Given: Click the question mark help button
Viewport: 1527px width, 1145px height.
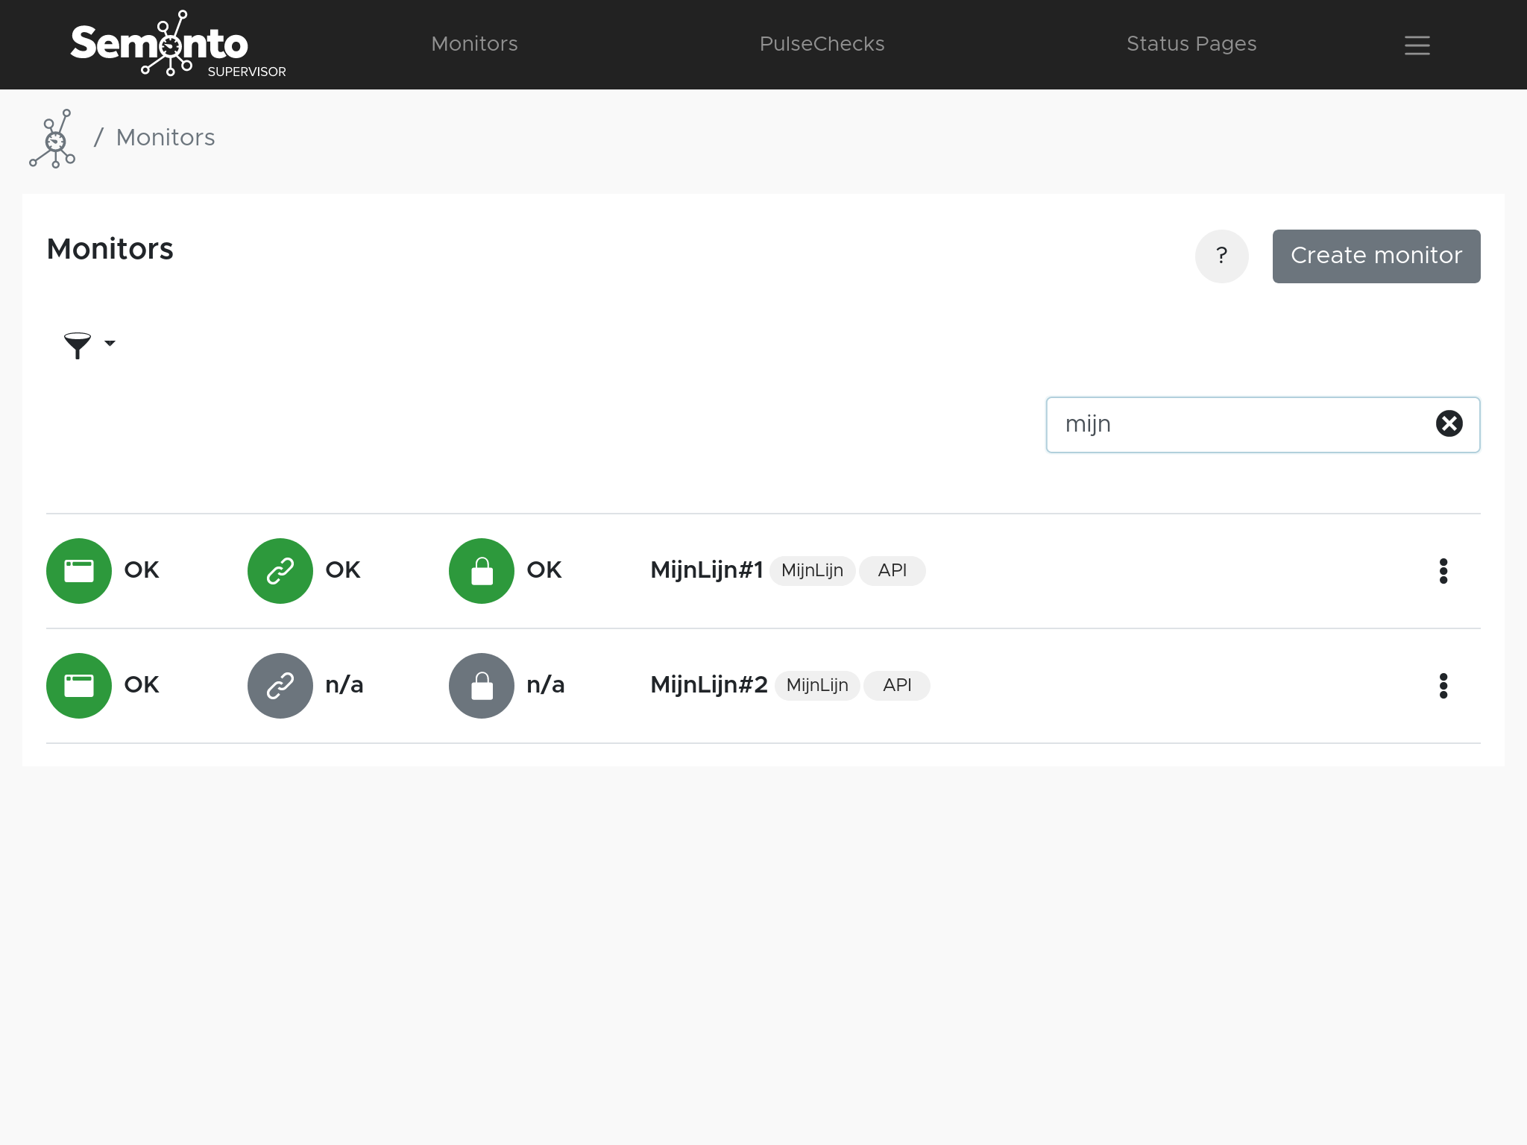Looking at the screenshot, I should (1221, 256).
